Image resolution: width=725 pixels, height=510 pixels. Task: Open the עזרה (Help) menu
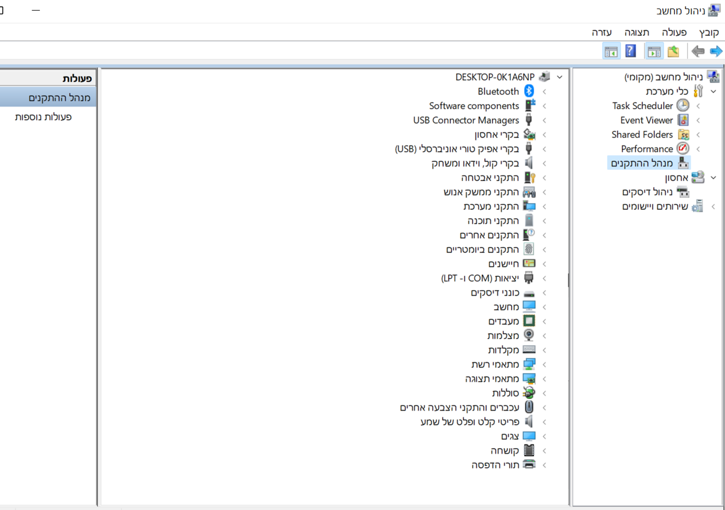[x=602, y=32]
